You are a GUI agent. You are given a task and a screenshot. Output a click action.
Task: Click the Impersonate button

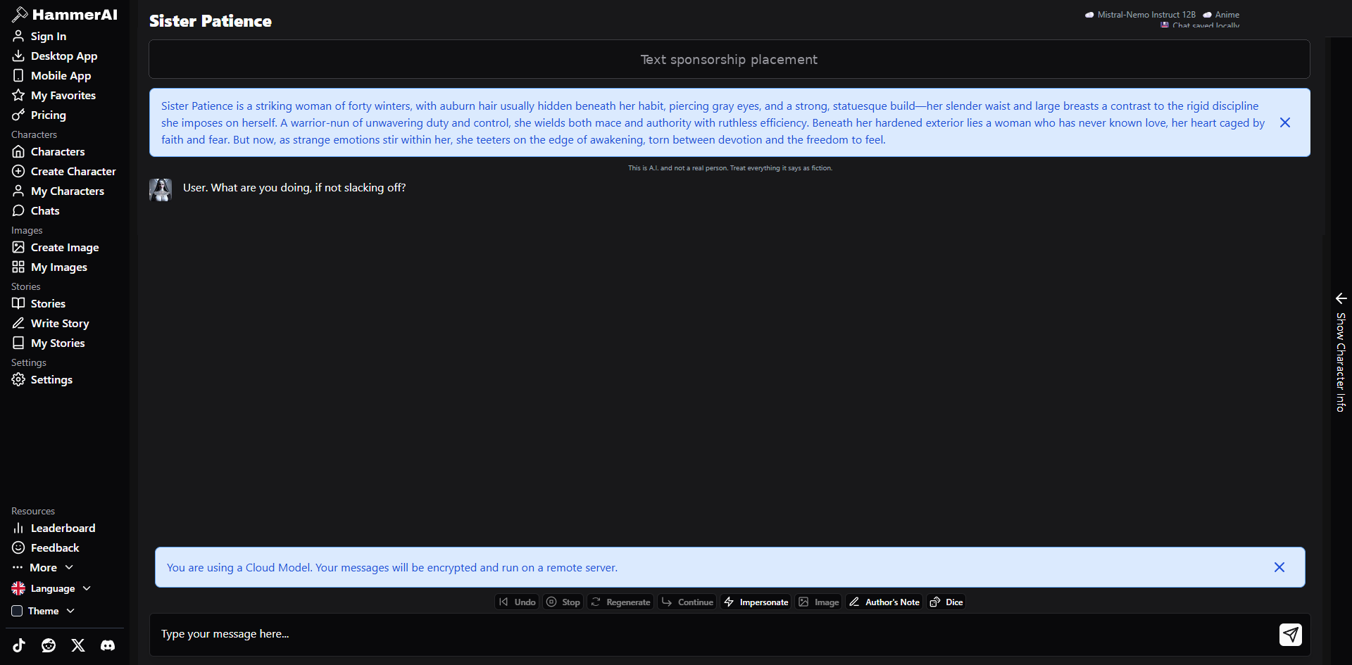(x=756, y=602)
